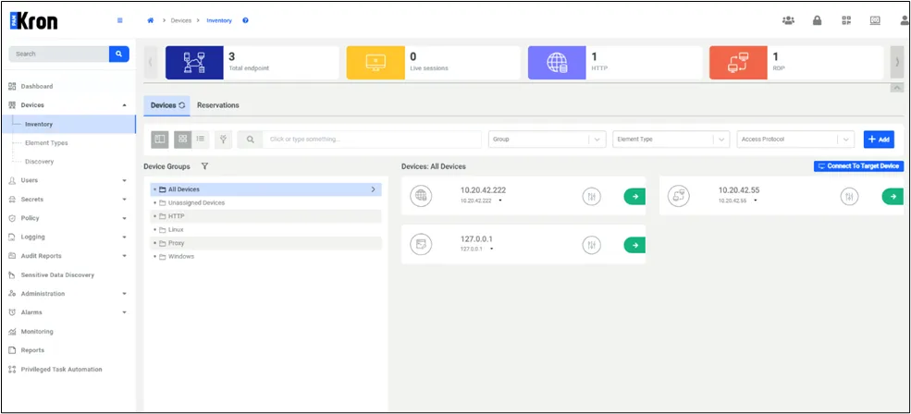Open Dashboard from the sidebar
This screenshot has height=414, width=911.
point(37,87)
